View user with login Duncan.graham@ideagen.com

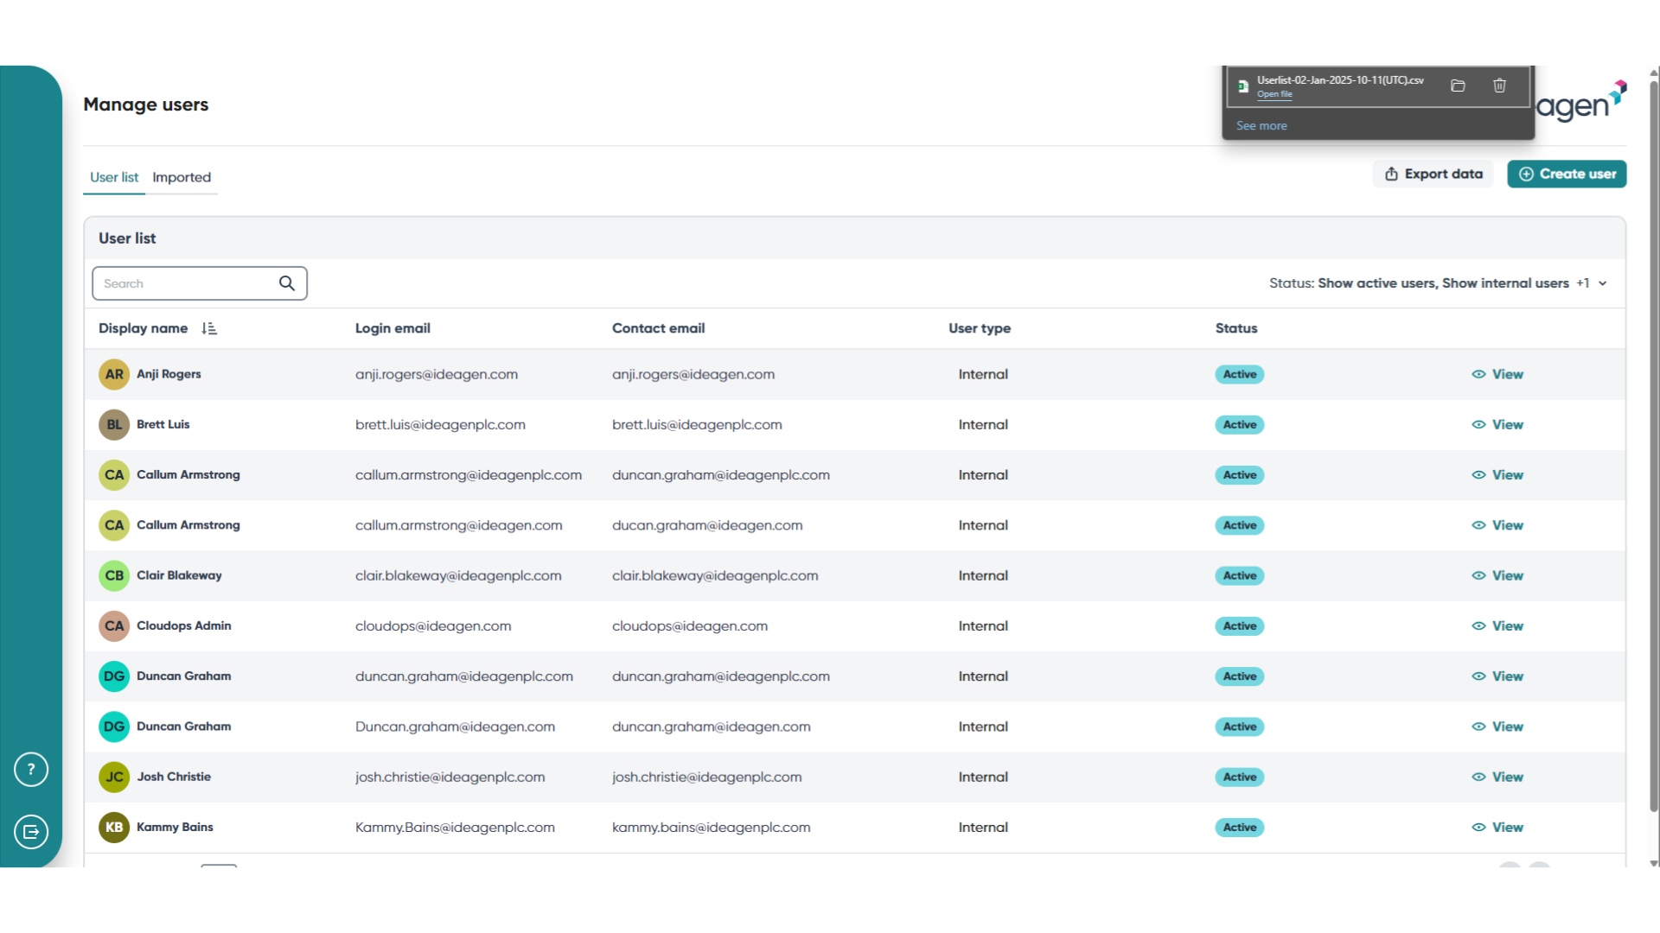(x=1497, y=727)
